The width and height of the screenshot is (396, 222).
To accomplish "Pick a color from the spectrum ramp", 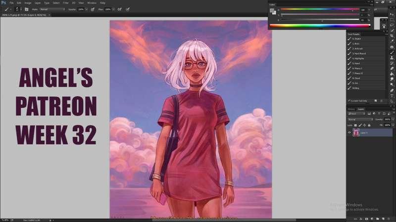I will pos(320,26).
